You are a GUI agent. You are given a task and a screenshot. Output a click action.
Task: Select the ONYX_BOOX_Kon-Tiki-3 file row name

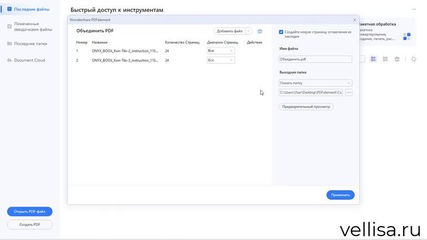(125, 61)
